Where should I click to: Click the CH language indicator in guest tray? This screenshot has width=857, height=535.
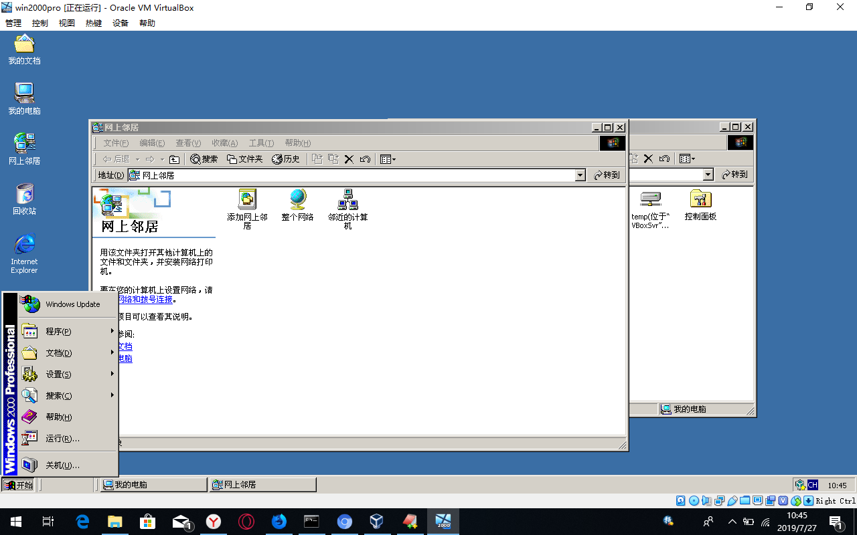[812, 485]
